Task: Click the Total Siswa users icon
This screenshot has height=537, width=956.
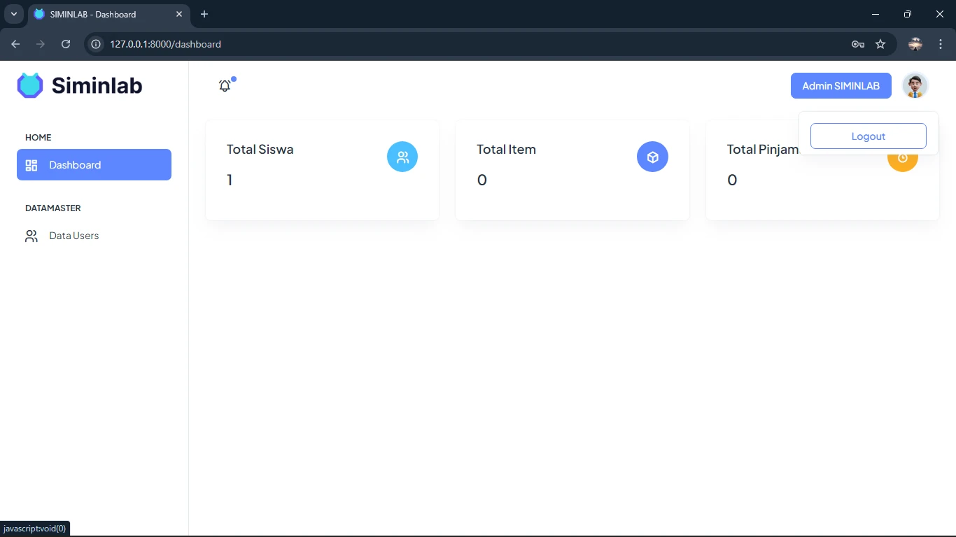Action: click(x=402, y=157)
